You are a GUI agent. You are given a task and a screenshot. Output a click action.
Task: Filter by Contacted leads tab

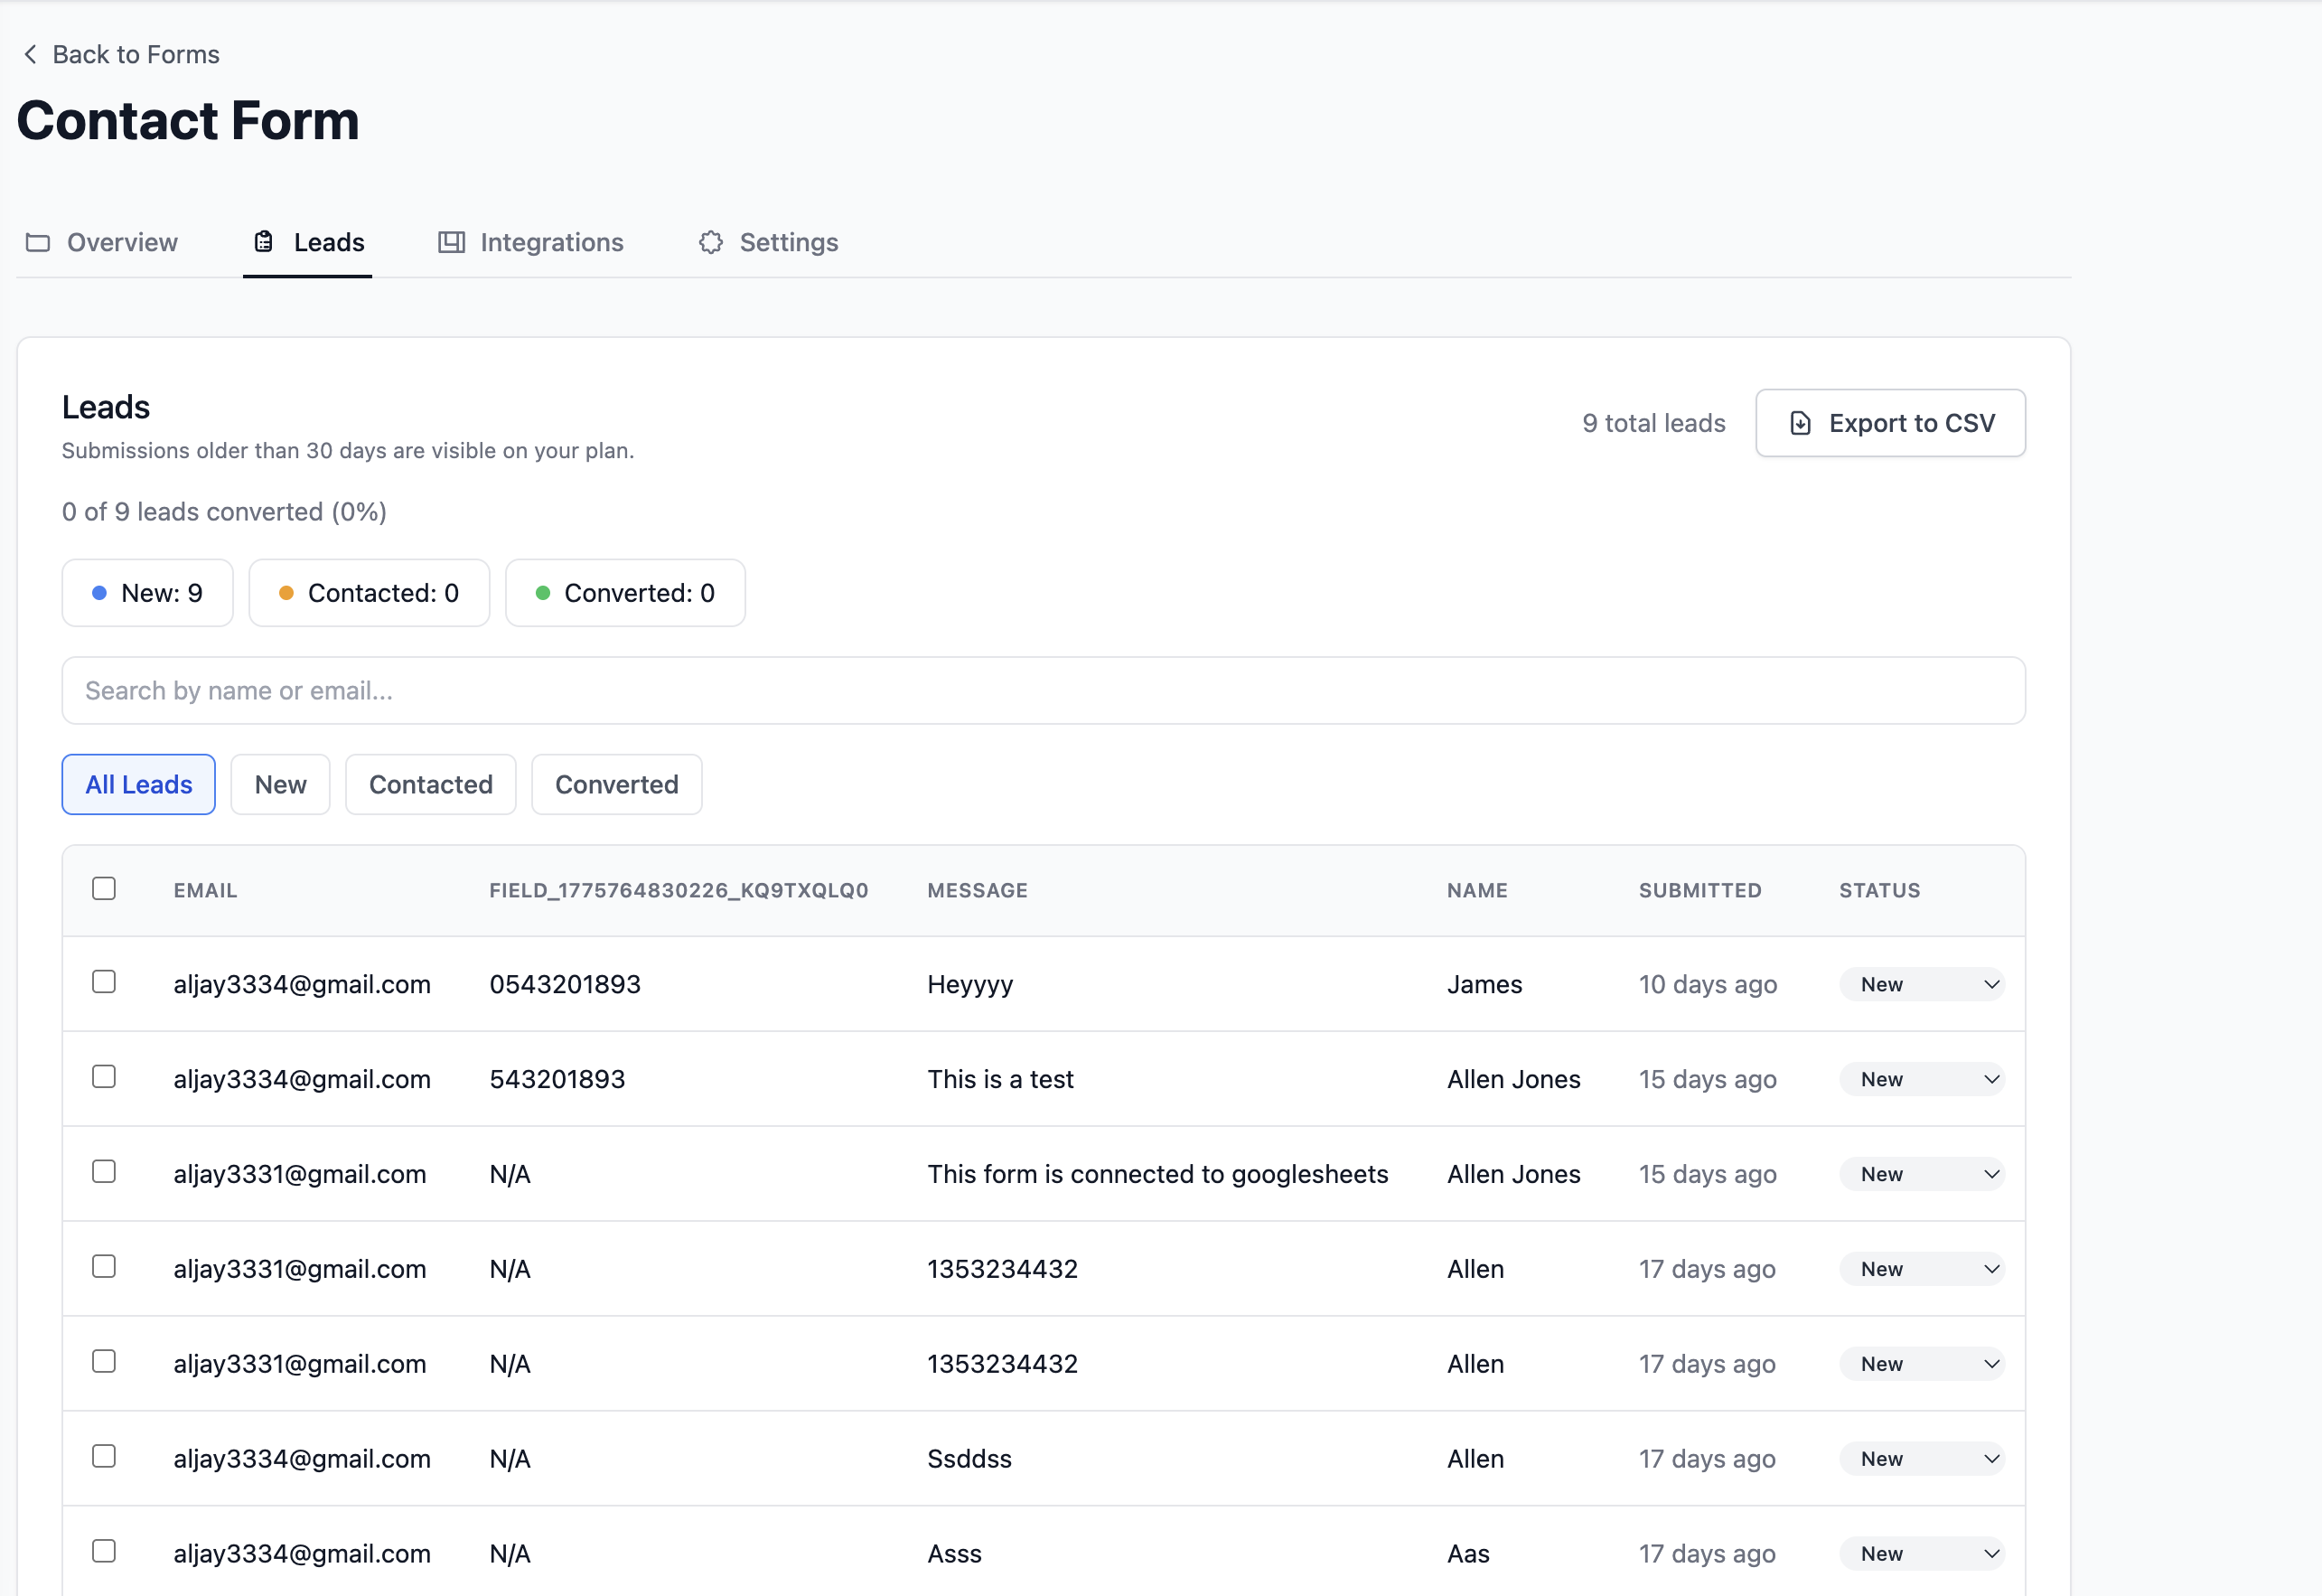(431, 785)
